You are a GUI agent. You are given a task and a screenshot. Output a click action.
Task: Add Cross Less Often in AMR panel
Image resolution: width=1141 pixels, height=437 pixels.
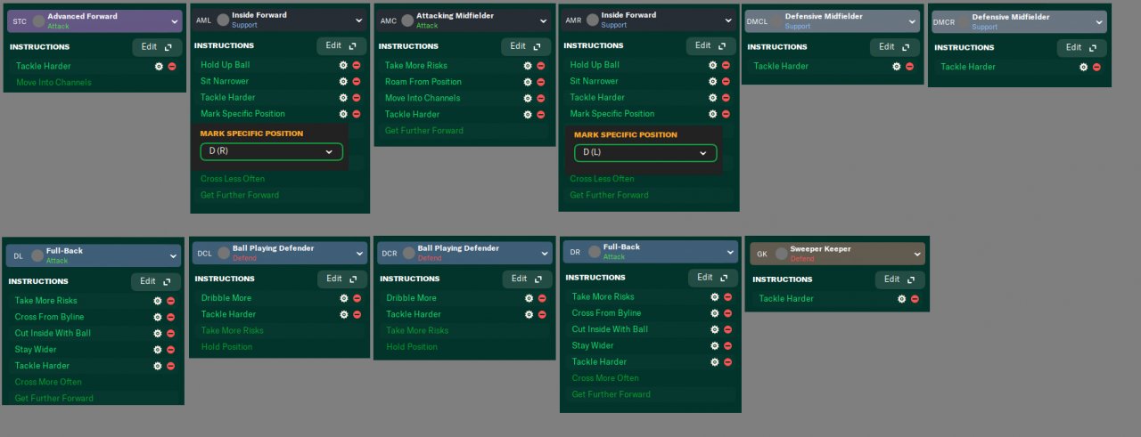603,179
